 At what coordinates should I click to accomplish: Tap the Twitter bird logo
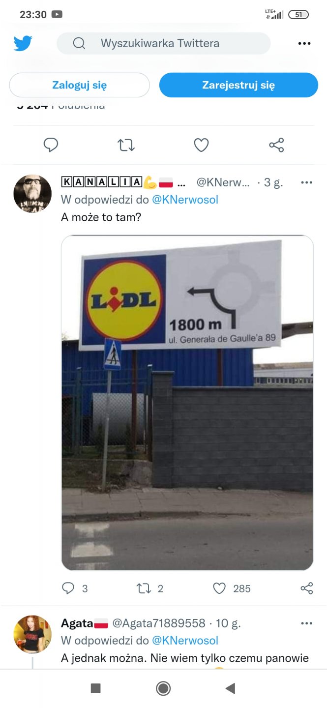pyautogui.click(x=23, y=43)
